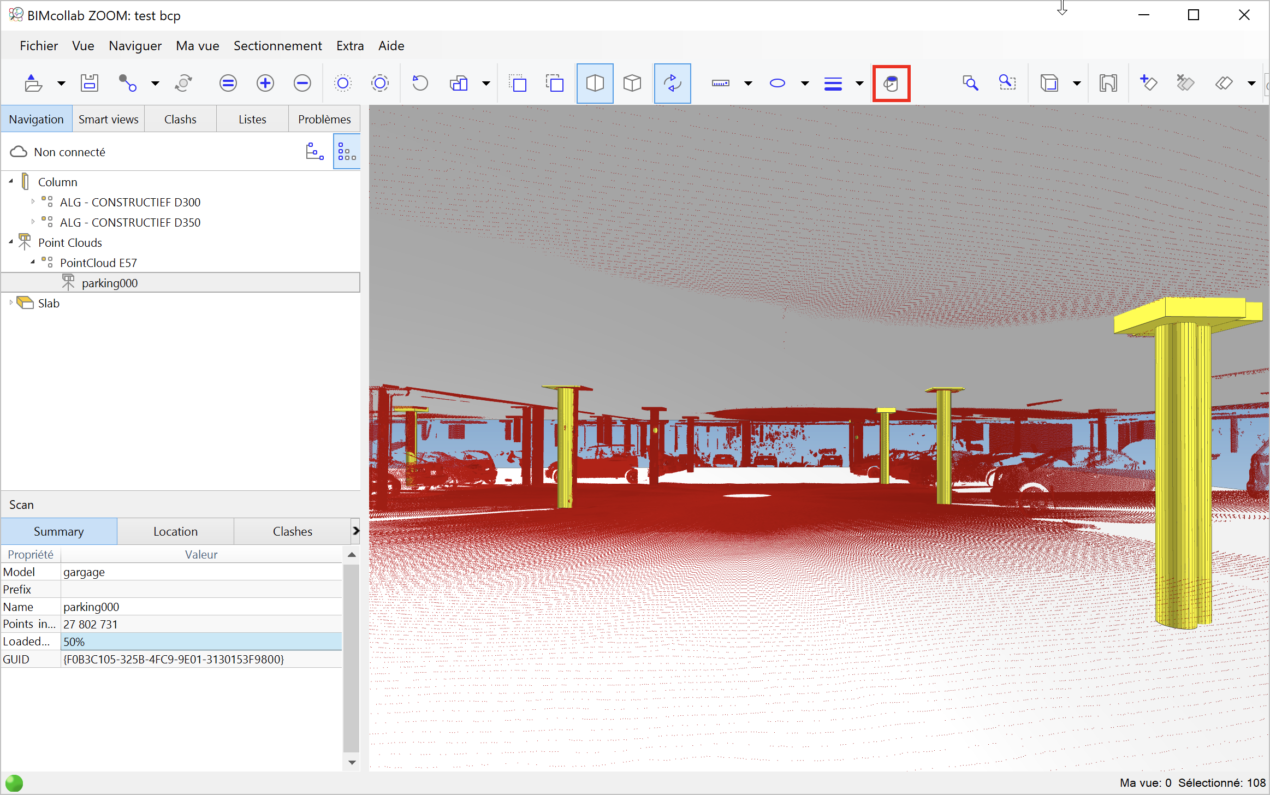This screenshot has height=795, width=1270.
Task: Open the Vue menu
Action: (83, 46)
